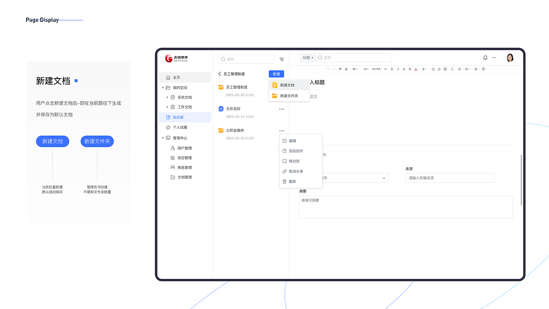Open the 插入 insert dropdown
Screen dimensions: 549x309
click(x=355, y=69)
